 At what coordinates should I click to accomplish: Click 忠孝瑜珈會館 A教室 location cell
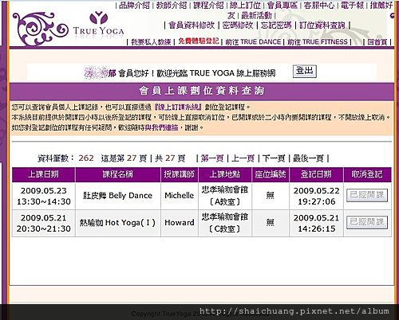click(x=225, y=196)
